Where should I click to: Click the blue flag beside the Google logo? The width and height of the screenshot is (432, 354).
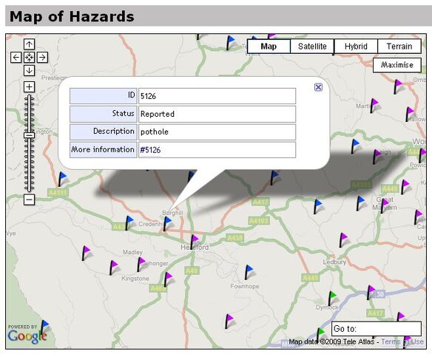44,327
